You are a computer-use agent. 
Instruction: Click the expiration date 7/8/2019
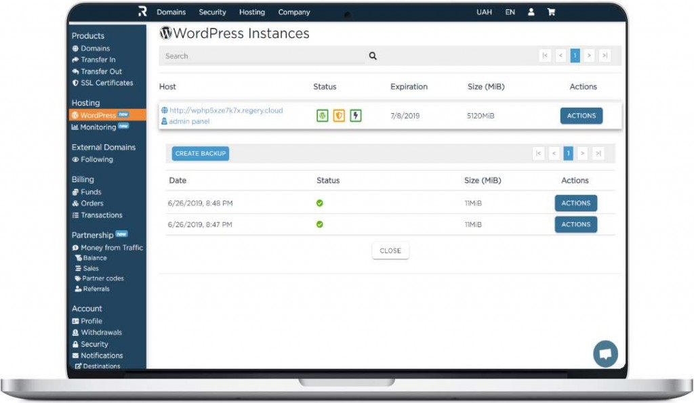[405, 115]
